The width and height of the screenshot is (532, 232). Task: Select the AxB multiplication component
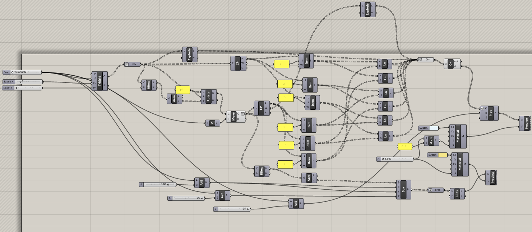(x=432, y=141)
